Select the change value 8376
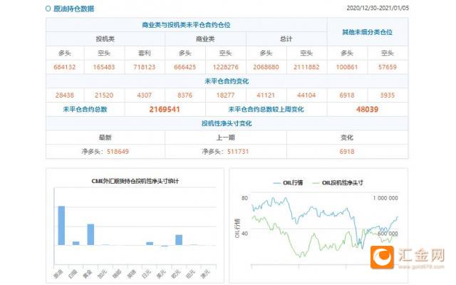Screen dimensions: 456x285 [x=185, y=95]
